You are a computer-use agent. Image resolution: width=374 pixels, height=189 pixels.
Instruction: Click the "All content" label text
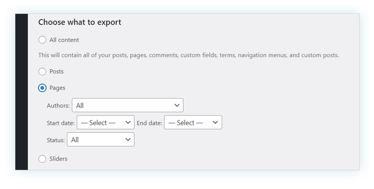click(x=64, y=40)
